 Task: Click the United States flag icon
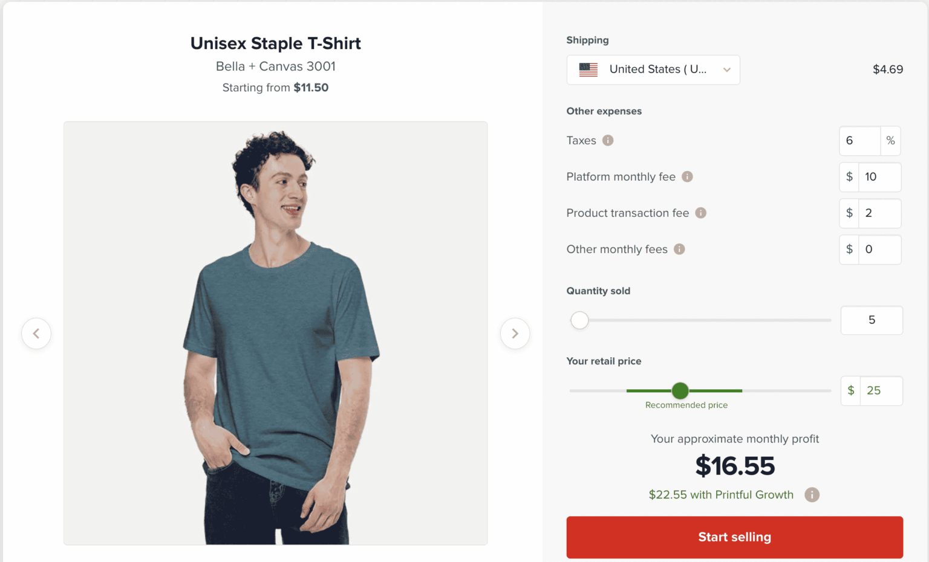(588, 69)
